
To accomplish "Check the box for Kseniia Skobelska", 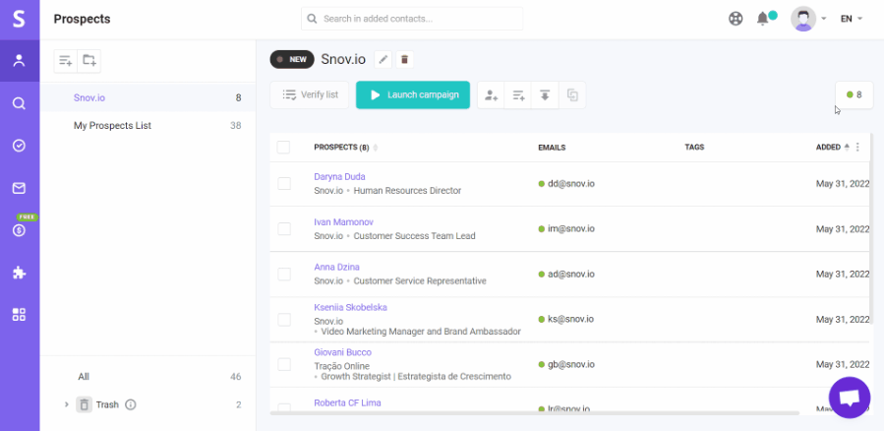I will [x=284, y=319].
